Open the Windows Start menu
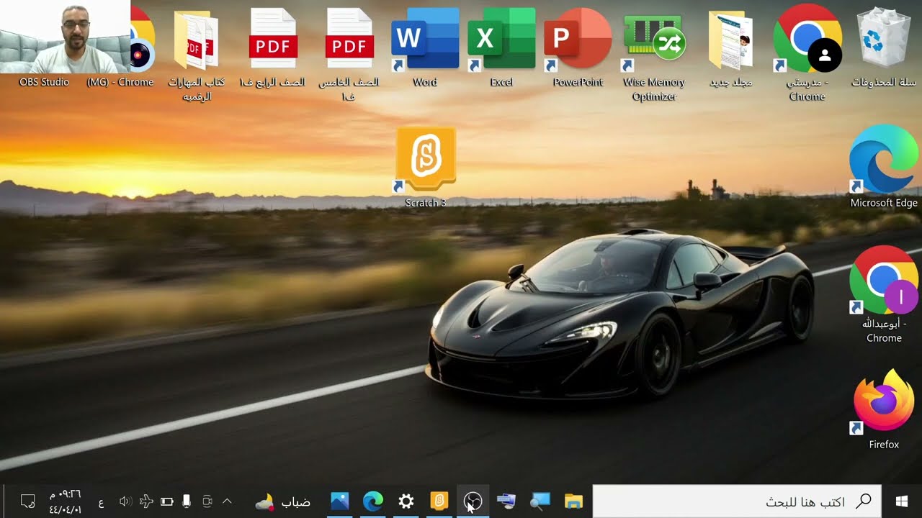This screenshot has width=922, height=518. click(901, 501)
